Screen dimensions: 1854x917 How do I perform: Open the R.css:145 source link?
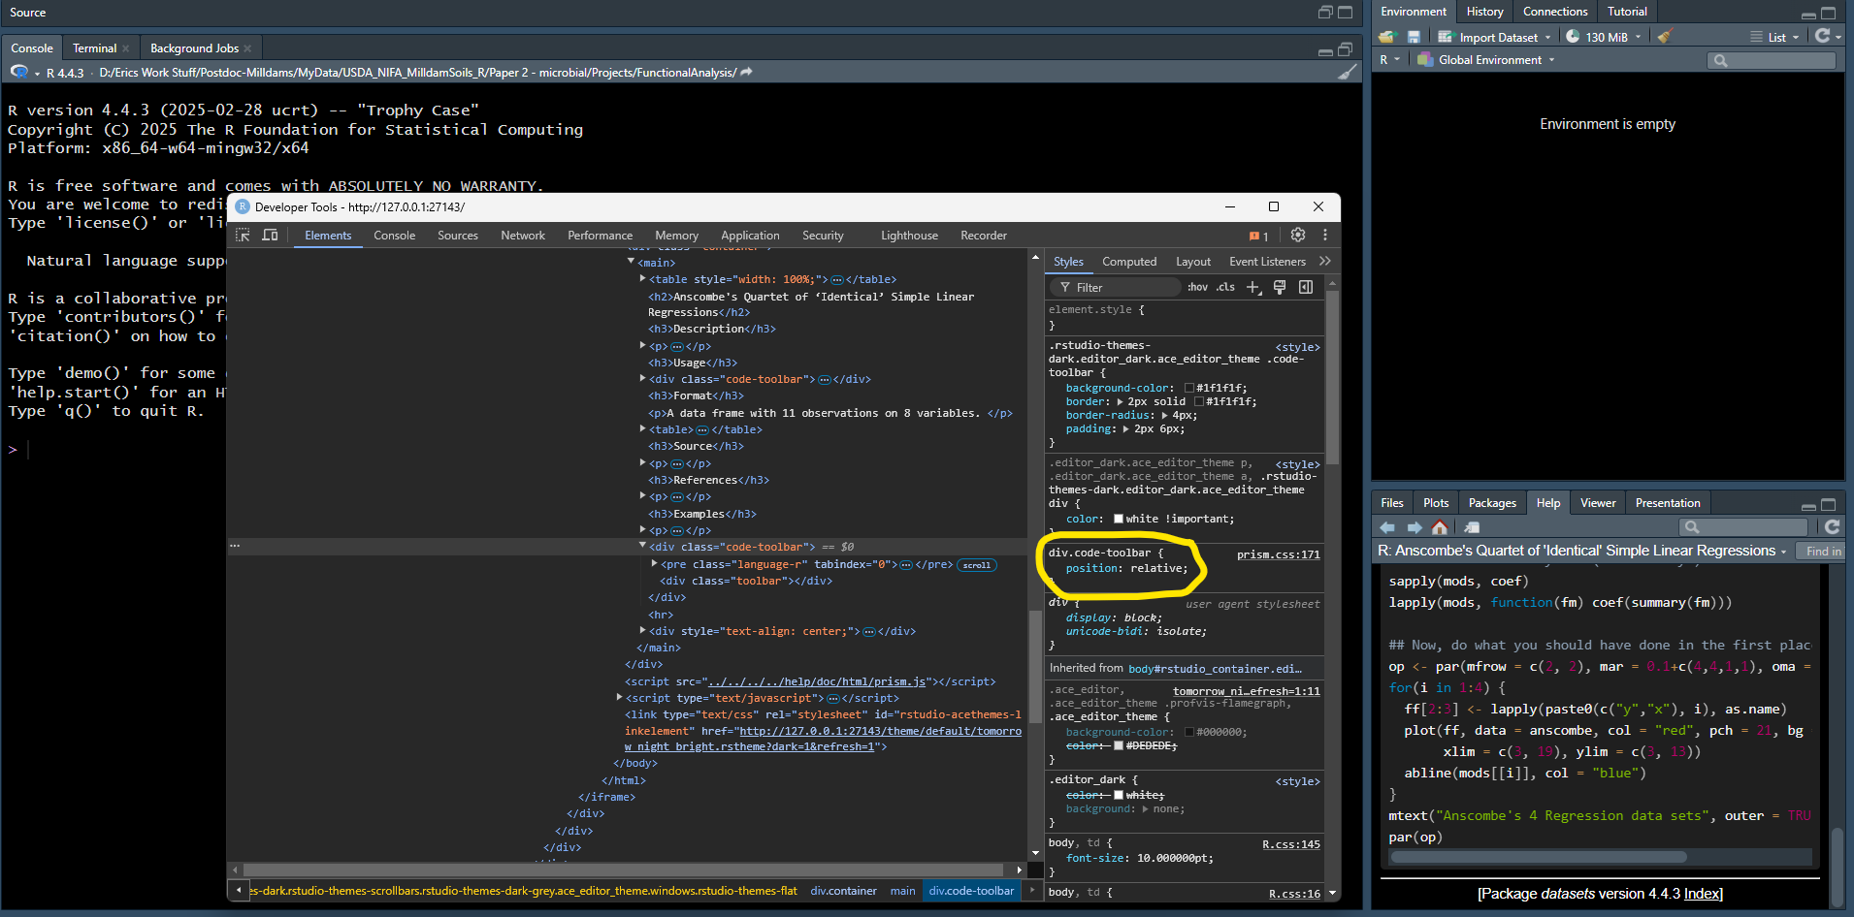pos(1291,844)
